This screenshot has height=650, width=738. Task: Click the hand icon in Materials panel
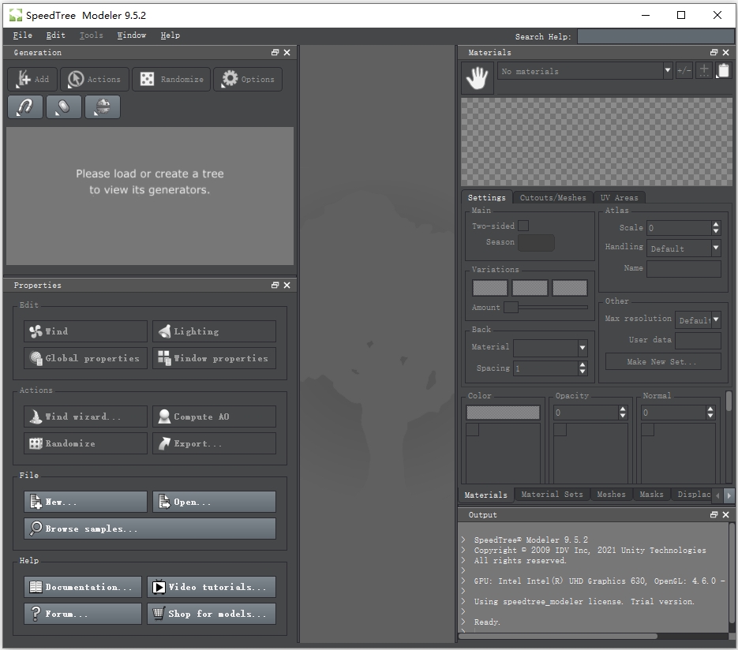point(478,78)
